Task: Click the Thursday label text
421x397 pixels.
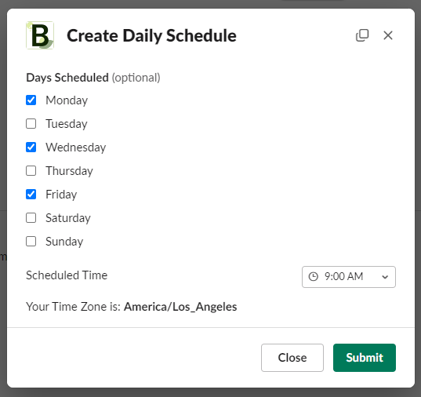Action: (x=69, y=171)
